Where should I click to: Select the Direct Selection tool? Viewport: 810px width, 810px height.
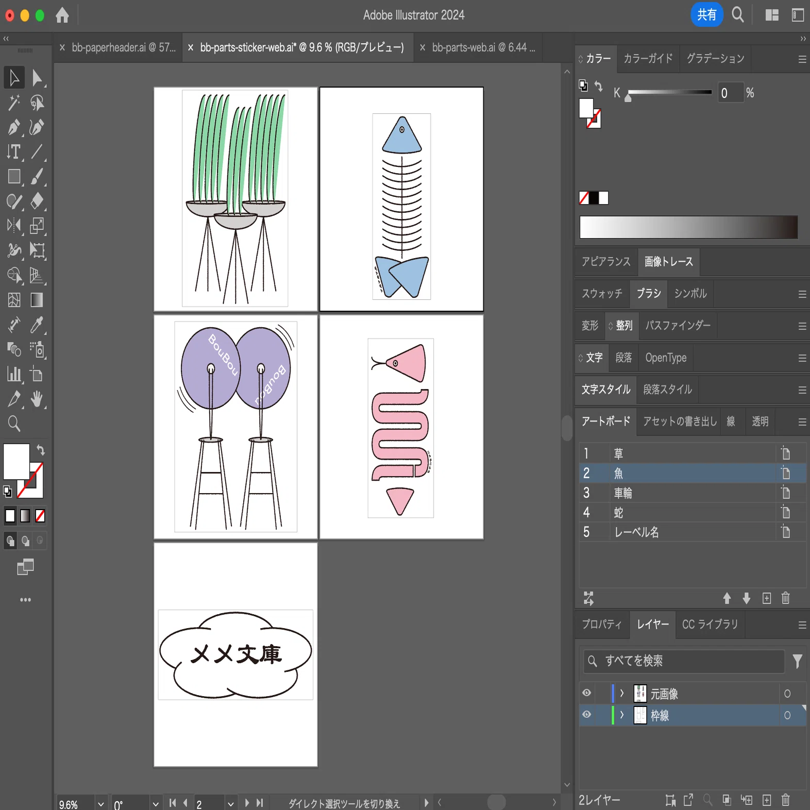coord(37,78)
